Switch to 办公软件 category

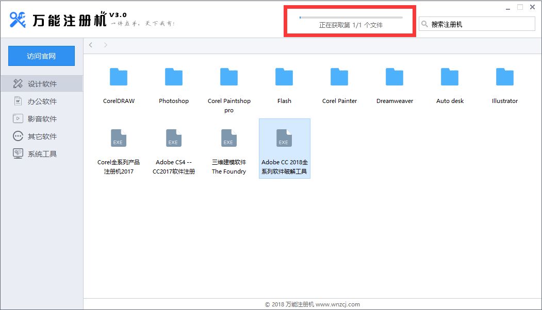pyautogui.click(x=41, y=101)
